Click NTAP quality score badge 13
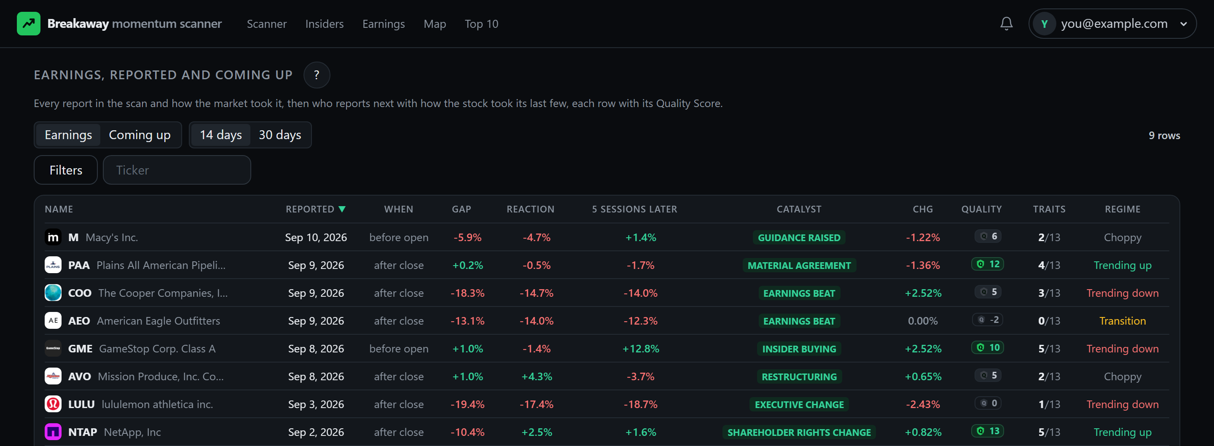This screenshot has height=446, width=1214. [988, 431]
